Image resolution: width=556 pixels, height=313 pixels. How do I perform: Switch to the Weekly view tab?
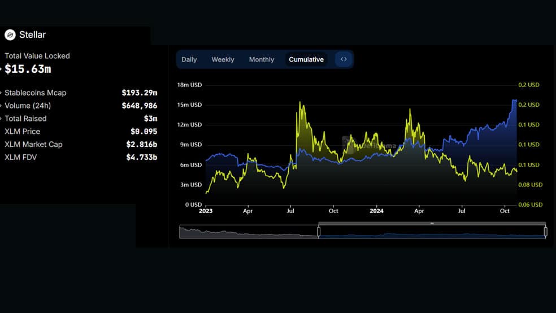click(x=223, y=59)
